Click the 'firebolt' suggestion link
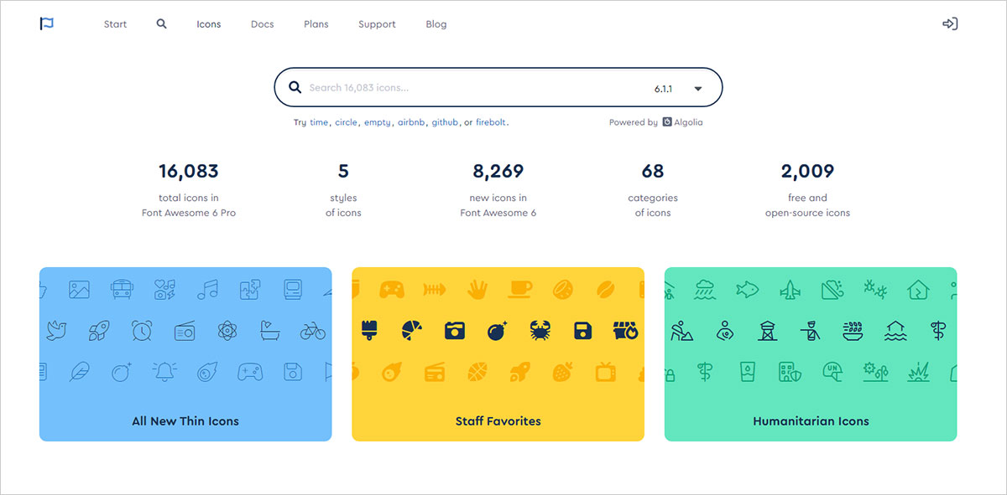This screenshot has height=495, width=1007. [491, 122]
